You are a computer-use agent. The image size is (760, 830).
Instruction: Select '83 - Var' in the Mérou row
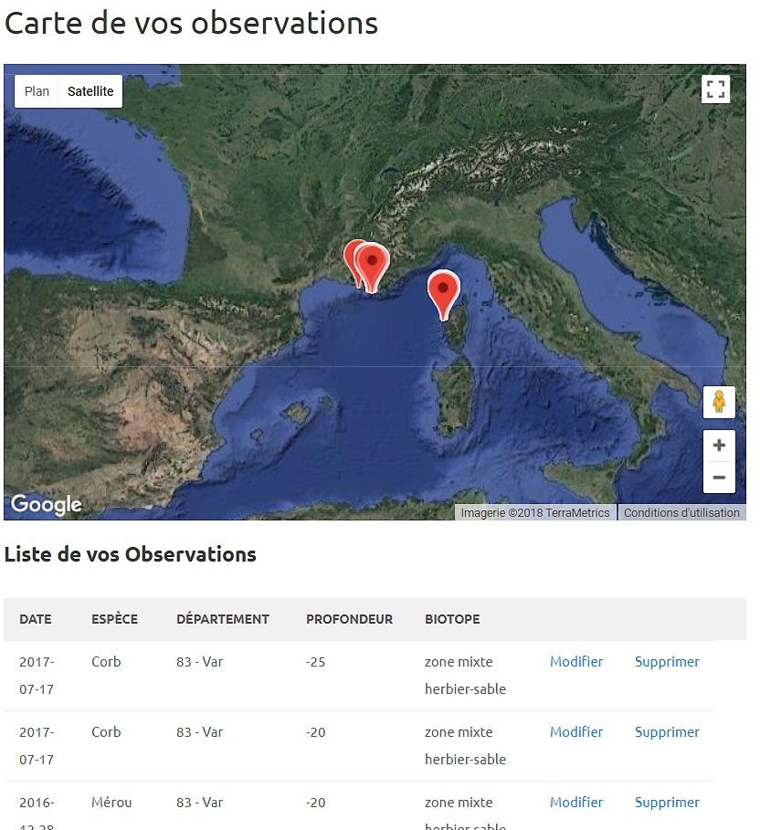point(200,803)
